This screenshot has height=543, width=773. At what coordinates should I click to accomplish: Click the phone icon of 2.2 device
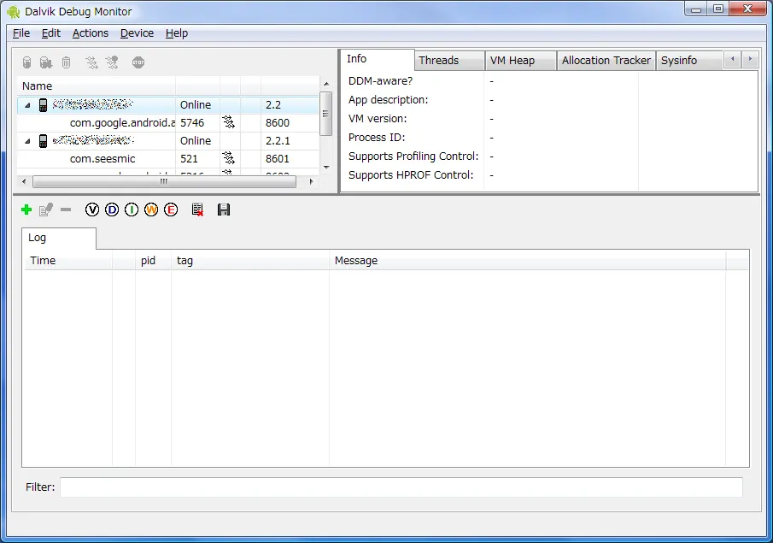(44, 104)
